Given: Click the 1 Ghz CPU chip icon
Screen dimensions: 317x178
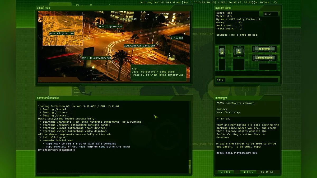Looking at the screenshot, I should coord(239,51).
